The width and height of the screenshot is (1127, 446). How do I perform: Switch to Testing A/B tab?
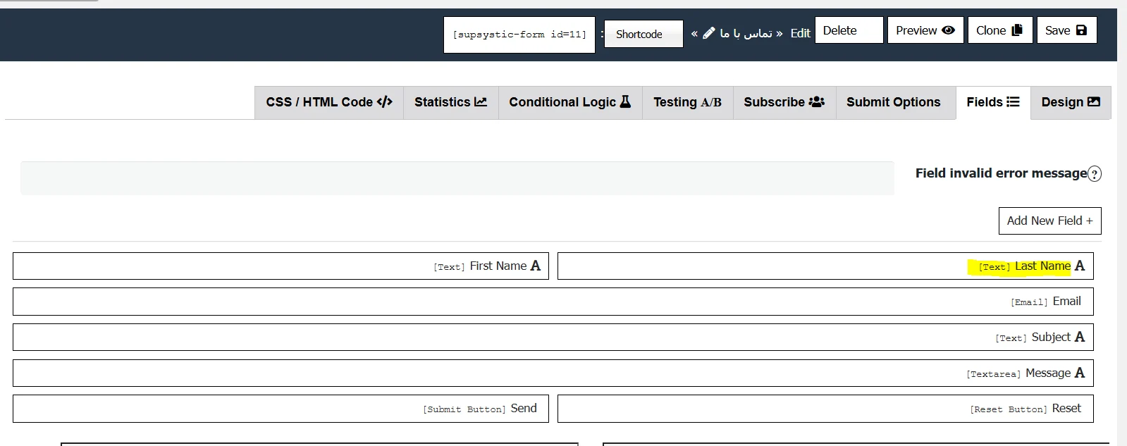pyautogui.click(x=687, y=102)
